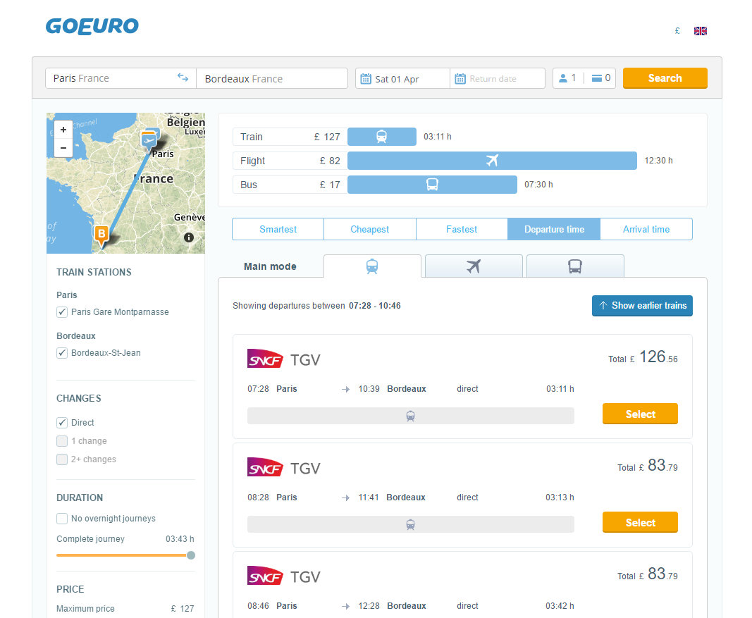
Task: Select the 07:28 TGV train
Action: 640,414
